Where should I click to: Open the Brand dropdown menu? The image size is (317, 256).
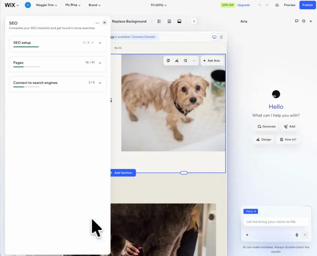coord(94,5)
